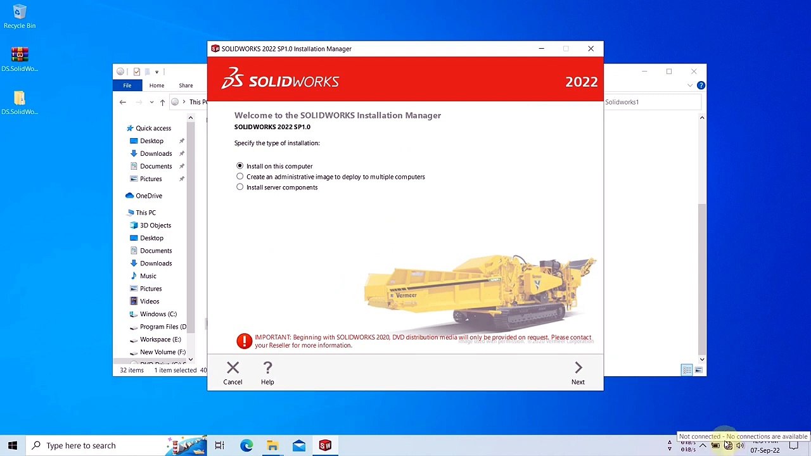Launch Microsoft Edge from taskbar
The height and width of the screenshot is (456, 811).
pos(246,445)
